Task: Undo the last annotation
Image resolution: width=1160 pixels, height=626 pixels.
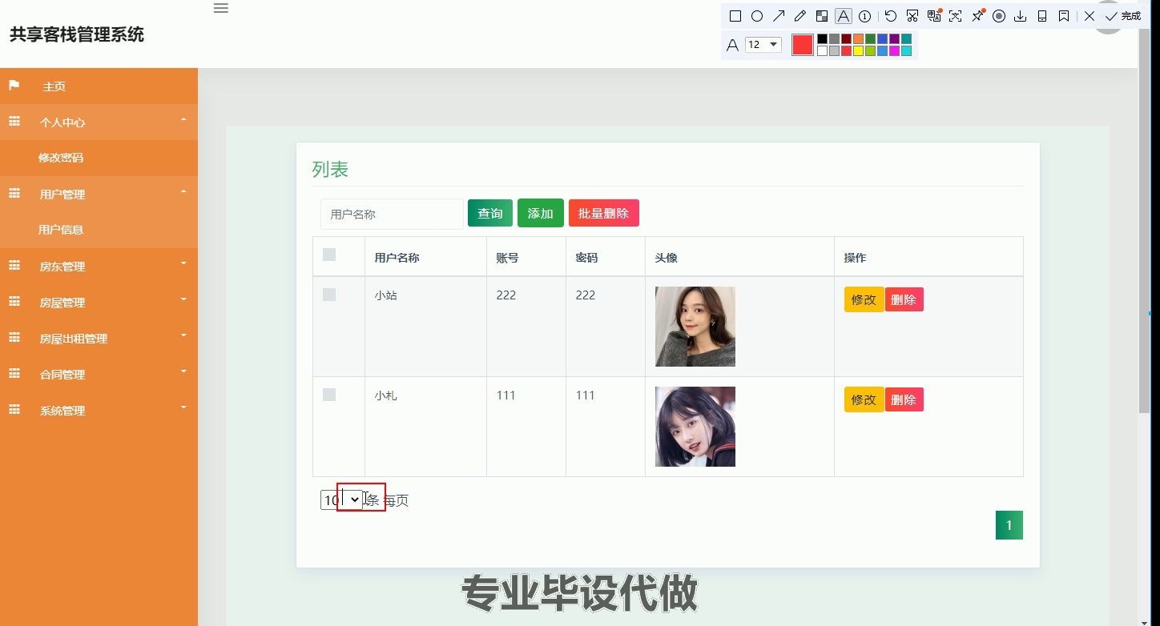Action: click(x=891, y=16)
